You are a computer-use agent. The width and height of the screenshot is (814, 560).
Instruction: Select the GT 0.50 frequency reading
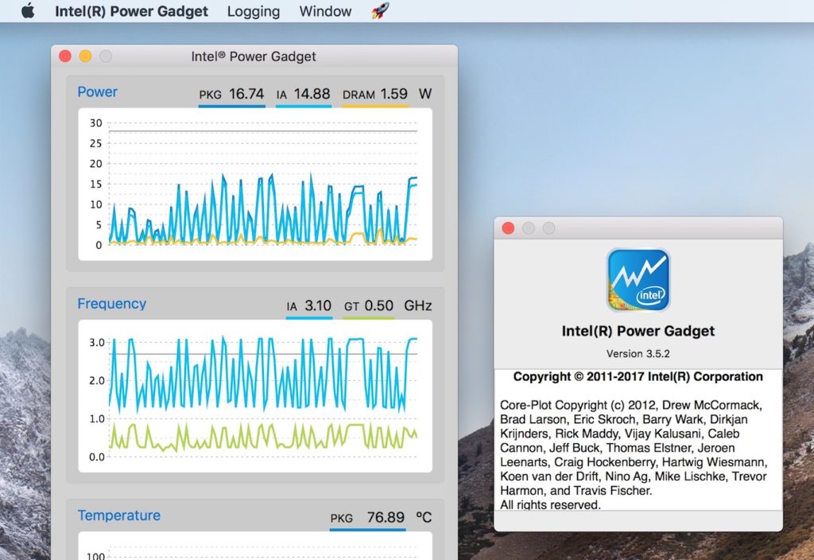[369, 305]
